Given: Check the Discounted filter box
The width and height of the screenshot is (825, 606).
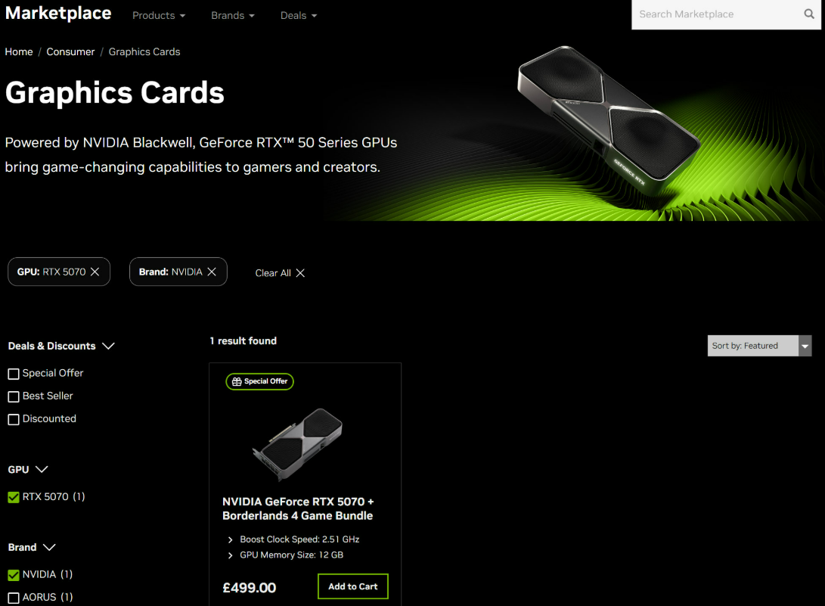Looking at the screenshot, I should 14,419.
